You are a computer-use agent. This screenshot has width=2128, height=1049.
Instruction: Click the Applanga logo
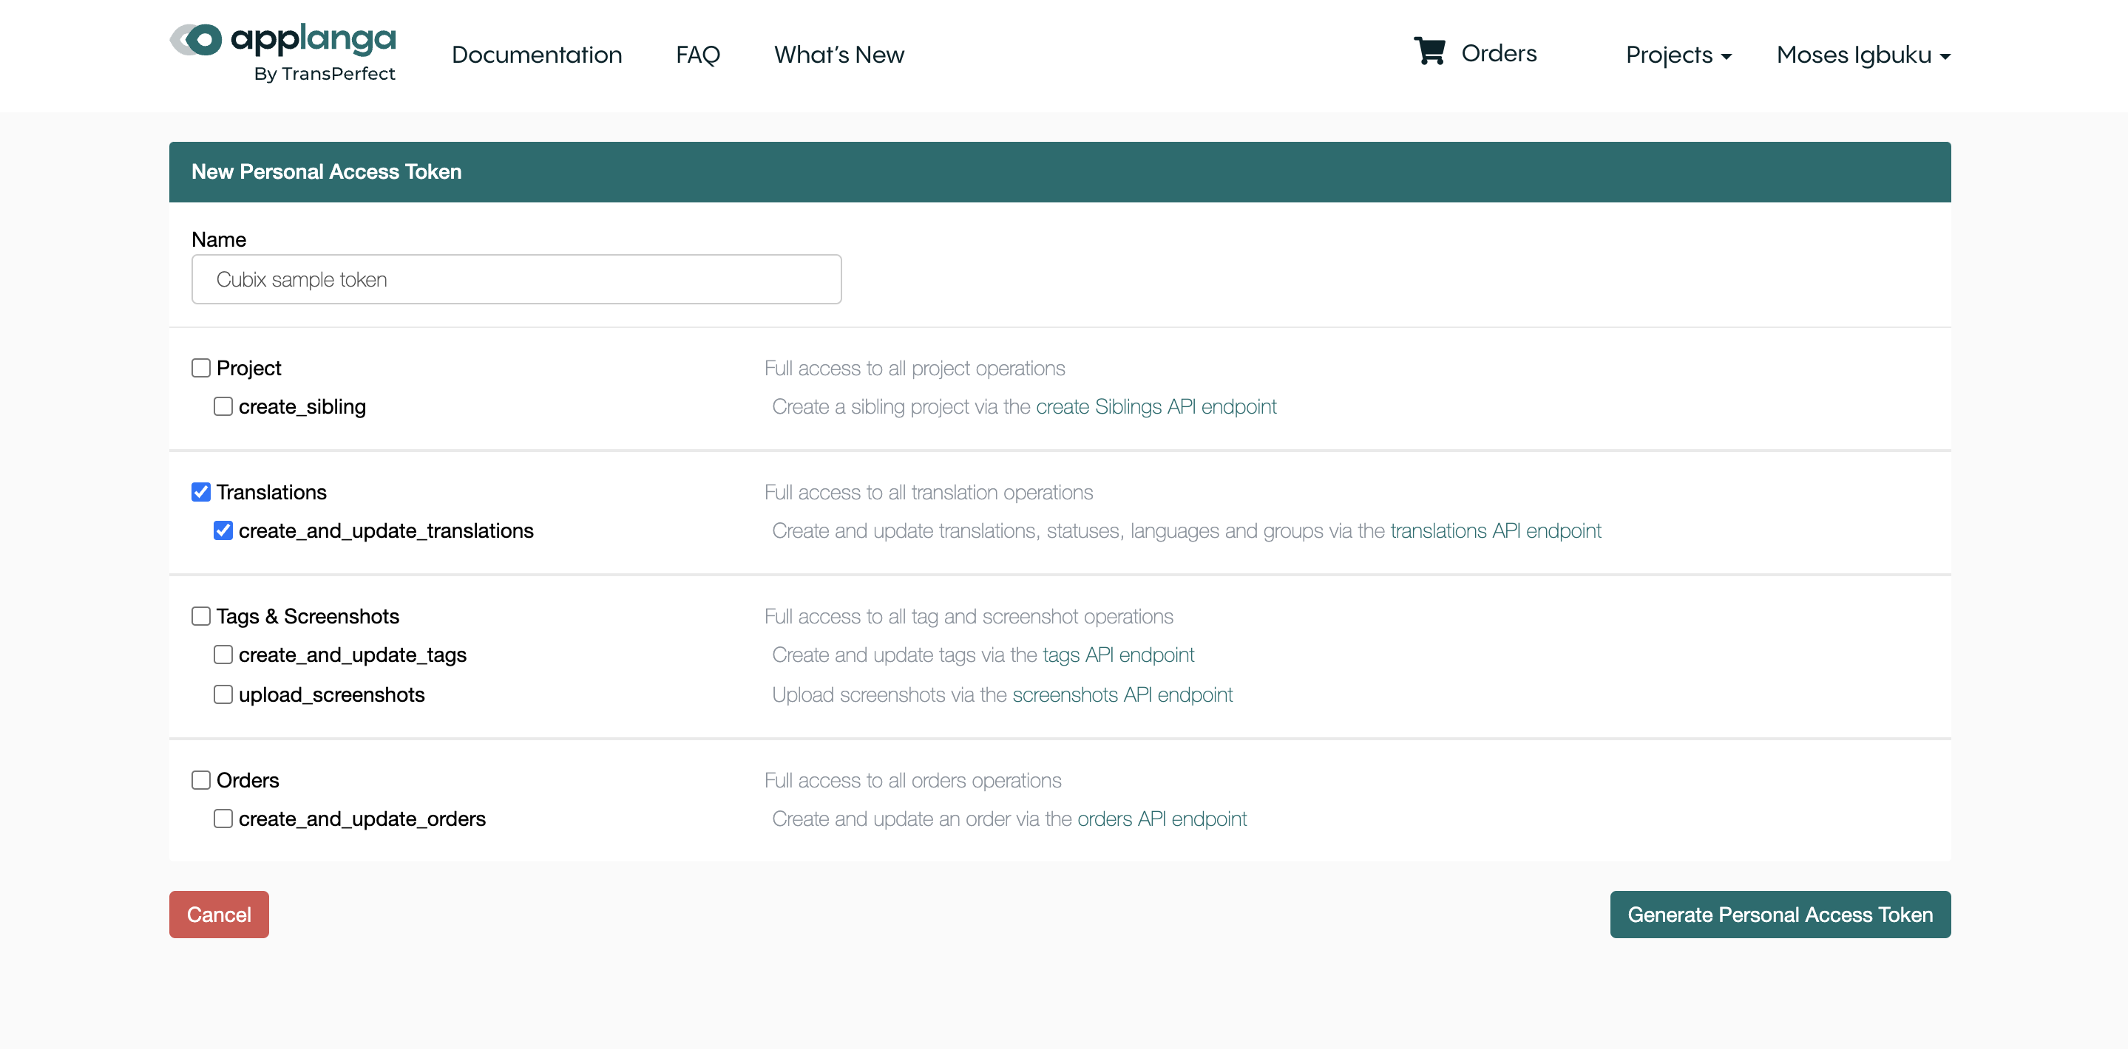point(282,53)
